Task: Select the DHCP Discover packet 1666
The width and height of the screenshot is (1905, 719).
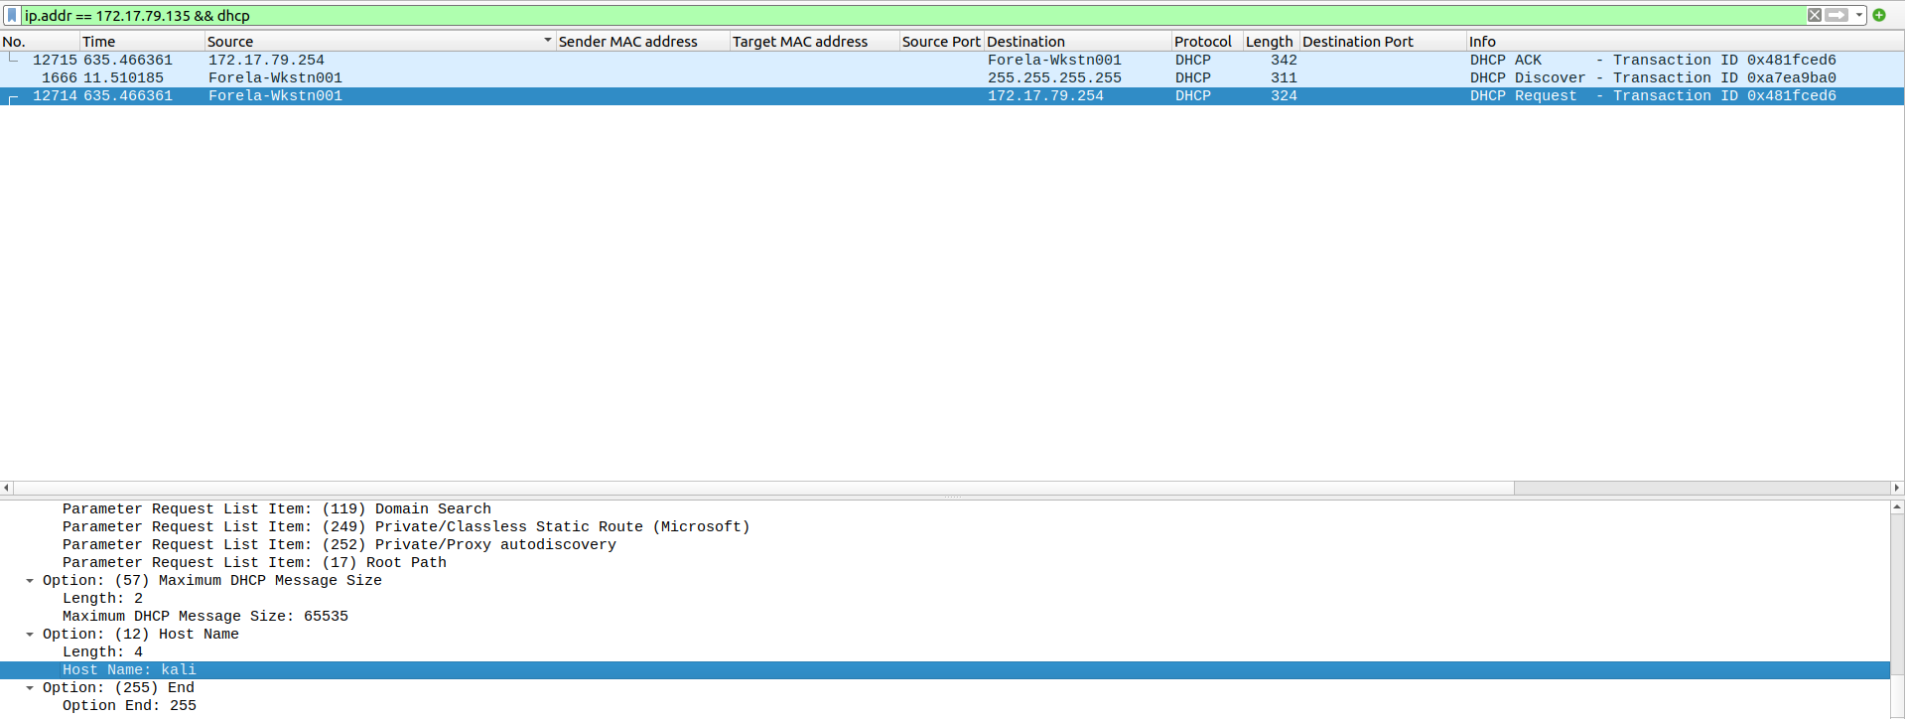Action: [596, 78]
